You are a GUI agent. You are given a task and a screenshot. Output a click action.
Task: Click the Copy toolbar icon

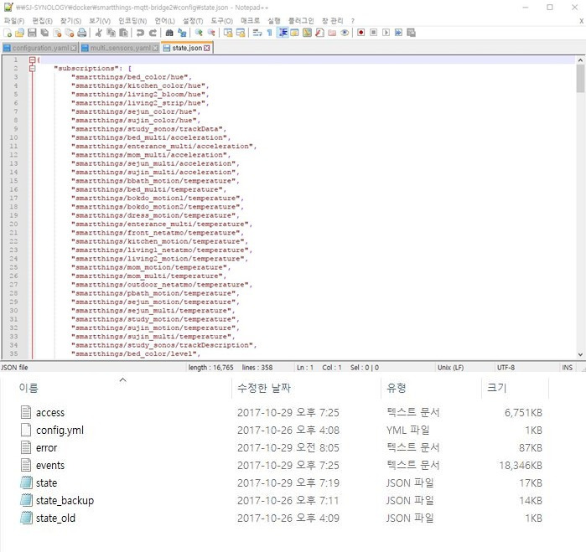tap(111, 33)
